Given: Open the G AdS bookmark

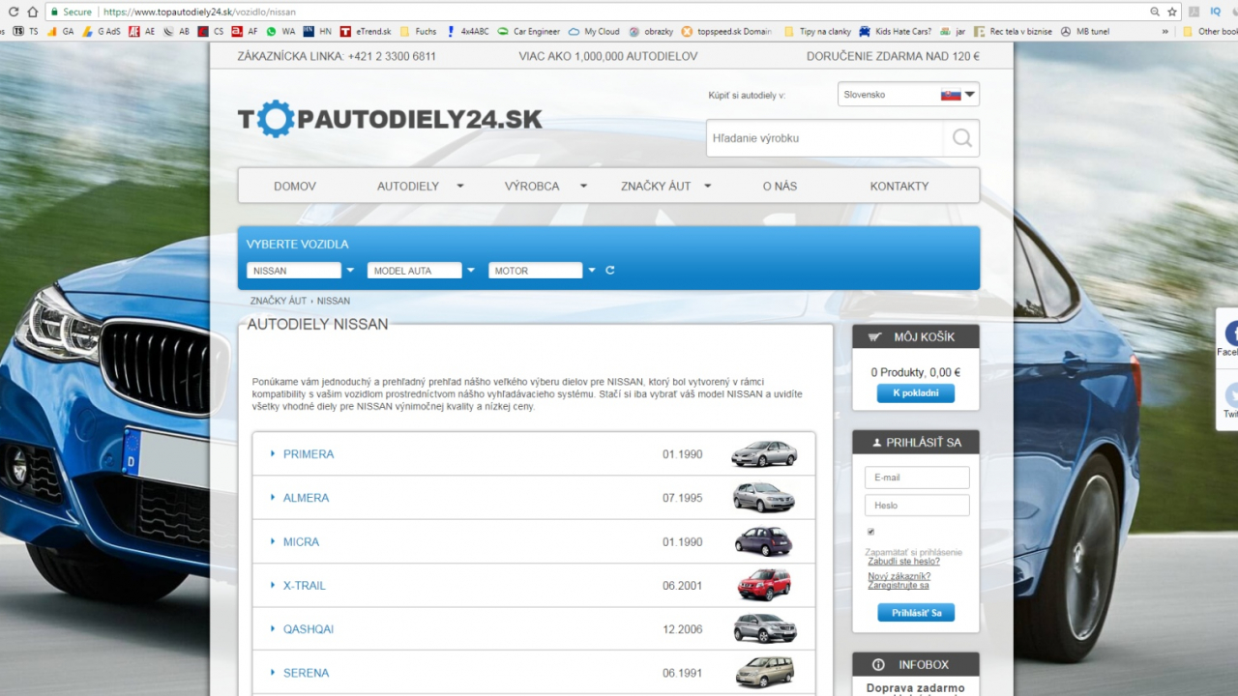Looking at the screenshot, I should tap(102, 31).
